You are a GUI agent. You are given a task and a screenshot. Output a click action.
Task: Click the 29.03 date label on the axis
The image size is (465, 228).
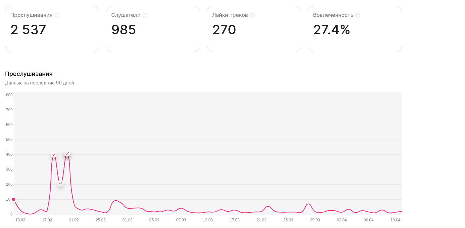tap(315, 220)
